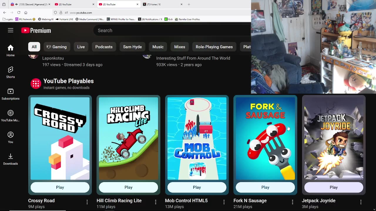
Task: Open Shorts in the sidebar
Action: coord(11,72)
